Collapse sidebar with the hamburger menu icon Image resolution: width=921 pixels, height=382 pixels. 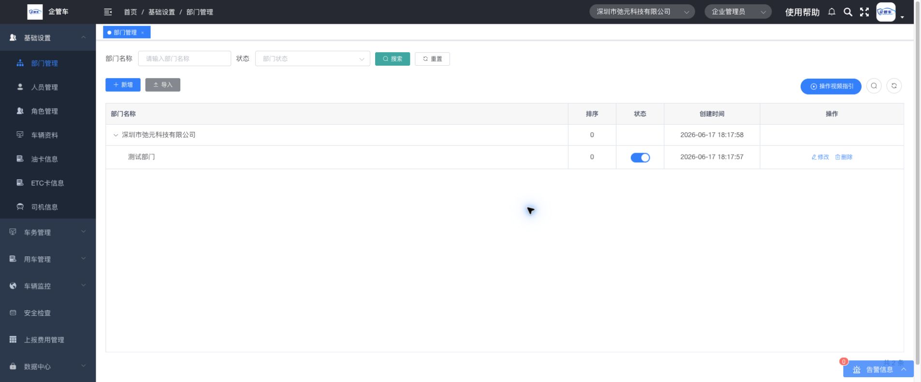point(108,12)
